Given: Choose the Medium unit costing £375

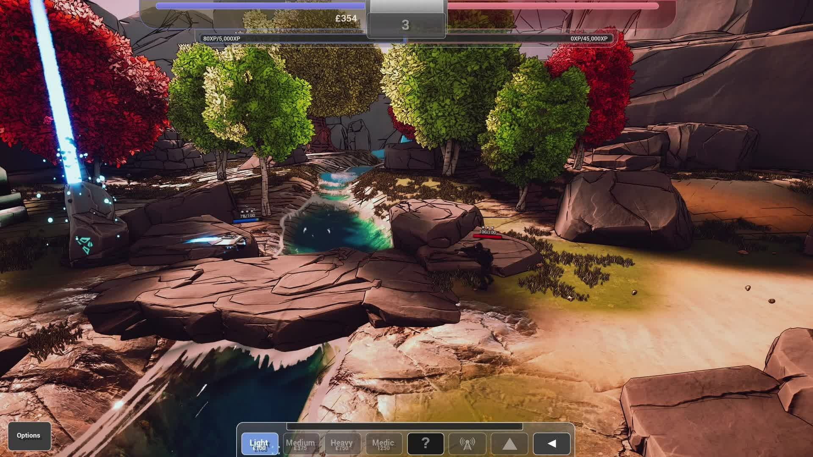Looking at the screenshot, I should click(x=301, y=444).
